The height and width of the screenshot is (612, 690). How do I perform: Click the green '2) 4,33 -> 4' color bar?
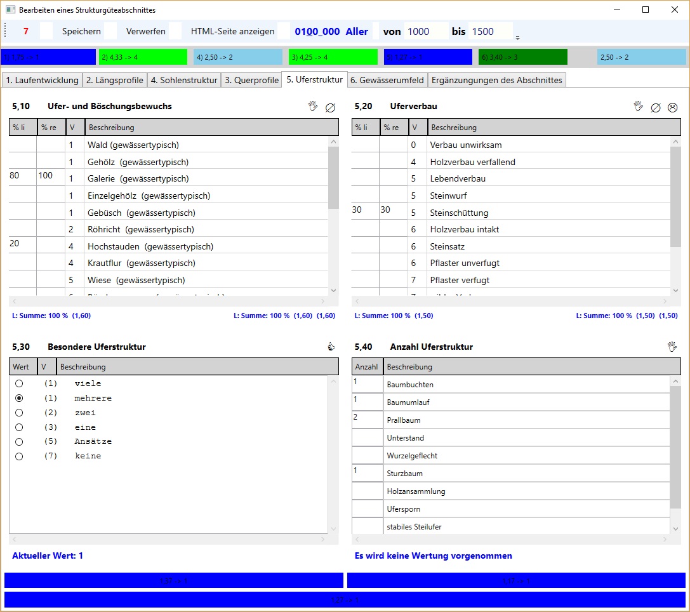(x=143, y=57)
